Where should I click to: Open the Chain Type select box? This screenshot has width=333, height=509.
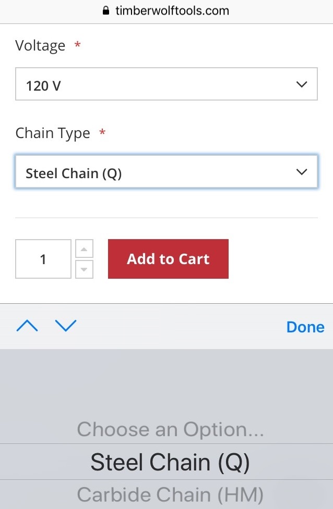(x=166, y=172)
